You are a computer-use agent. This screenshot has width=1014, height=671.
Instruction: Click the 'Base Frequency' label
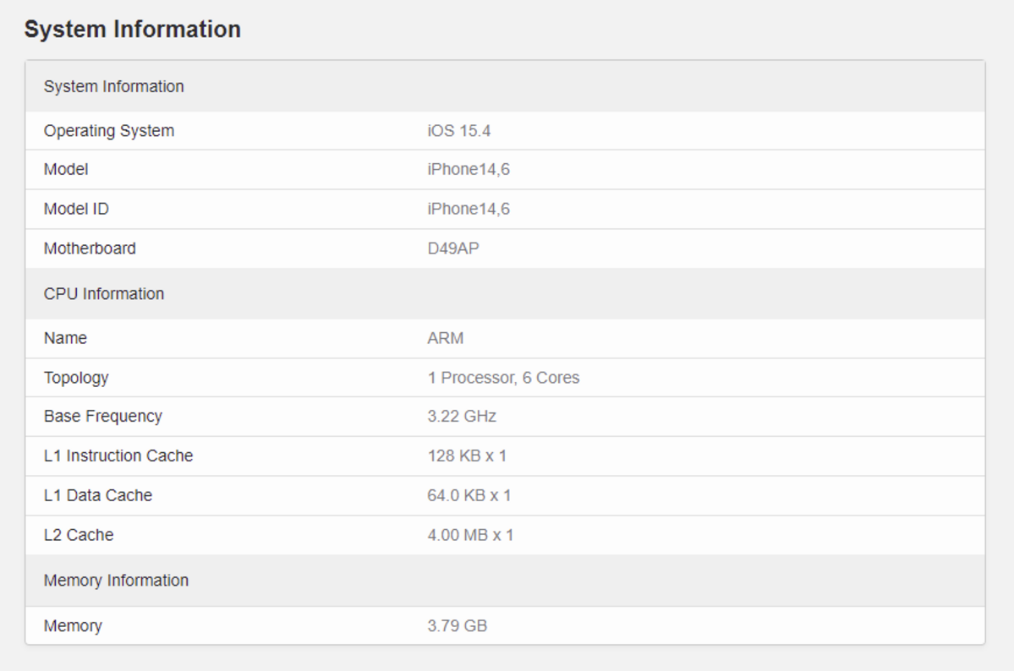point(103,417)
